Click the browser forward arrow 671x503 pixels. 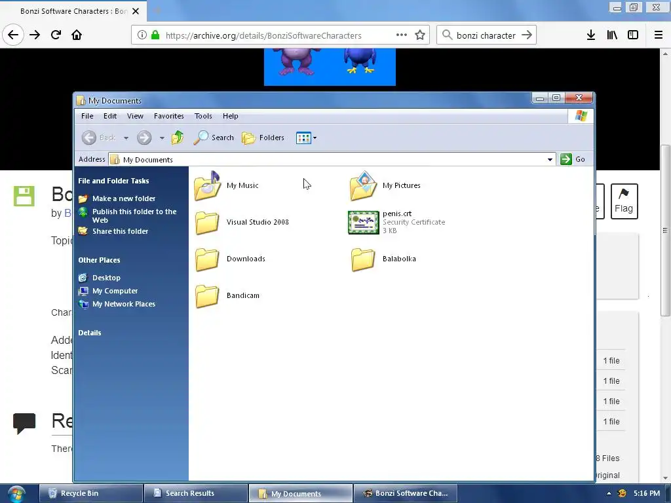[x=35, y=35]
